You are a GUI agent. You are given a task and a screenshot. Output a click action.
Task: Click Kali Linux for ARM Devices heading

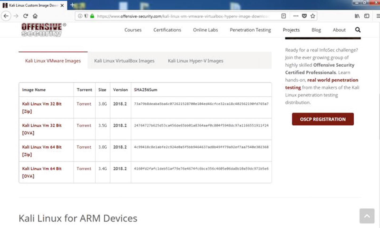(78, 218)
